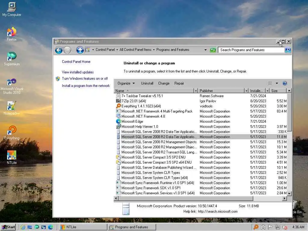This screenshot has height=231, width=308.
Task: Click the Control Panel address bar icon
Action: coord(88,50)
